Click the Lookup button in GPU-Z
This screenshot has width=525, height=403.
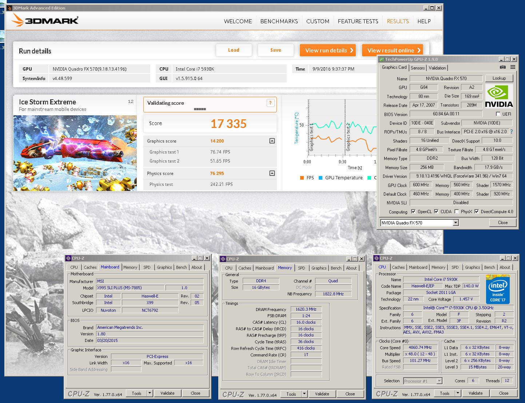499,78
